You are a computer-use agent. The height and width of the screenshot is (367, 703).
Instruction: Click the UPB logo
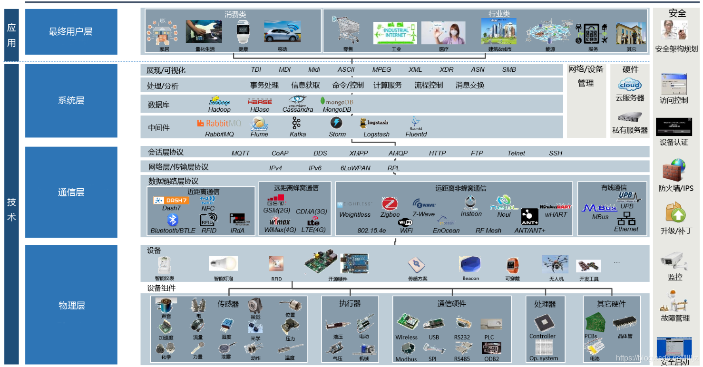tap(629, 197)
